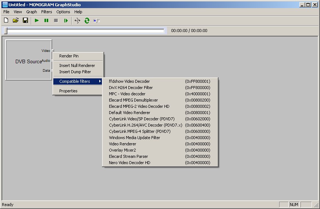Select Elecard Stream Parser
This screenshot has width=320, height=209.
point(160,156)
